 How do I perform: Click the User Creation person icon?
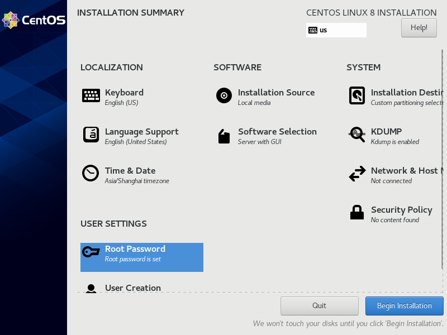pos(91,288)
